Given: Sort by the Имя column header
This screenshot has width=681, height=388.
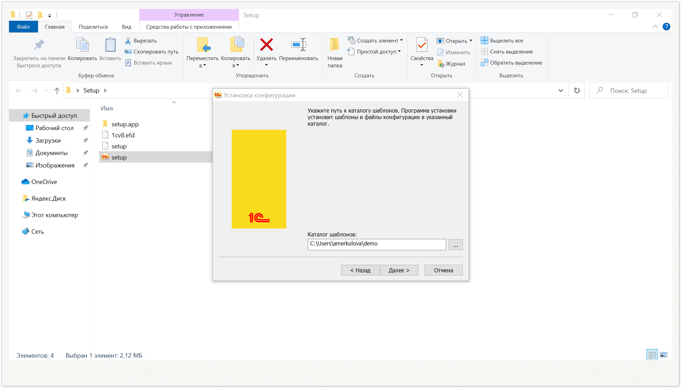Looking at the screenshot, I should (x=107, y=108).
